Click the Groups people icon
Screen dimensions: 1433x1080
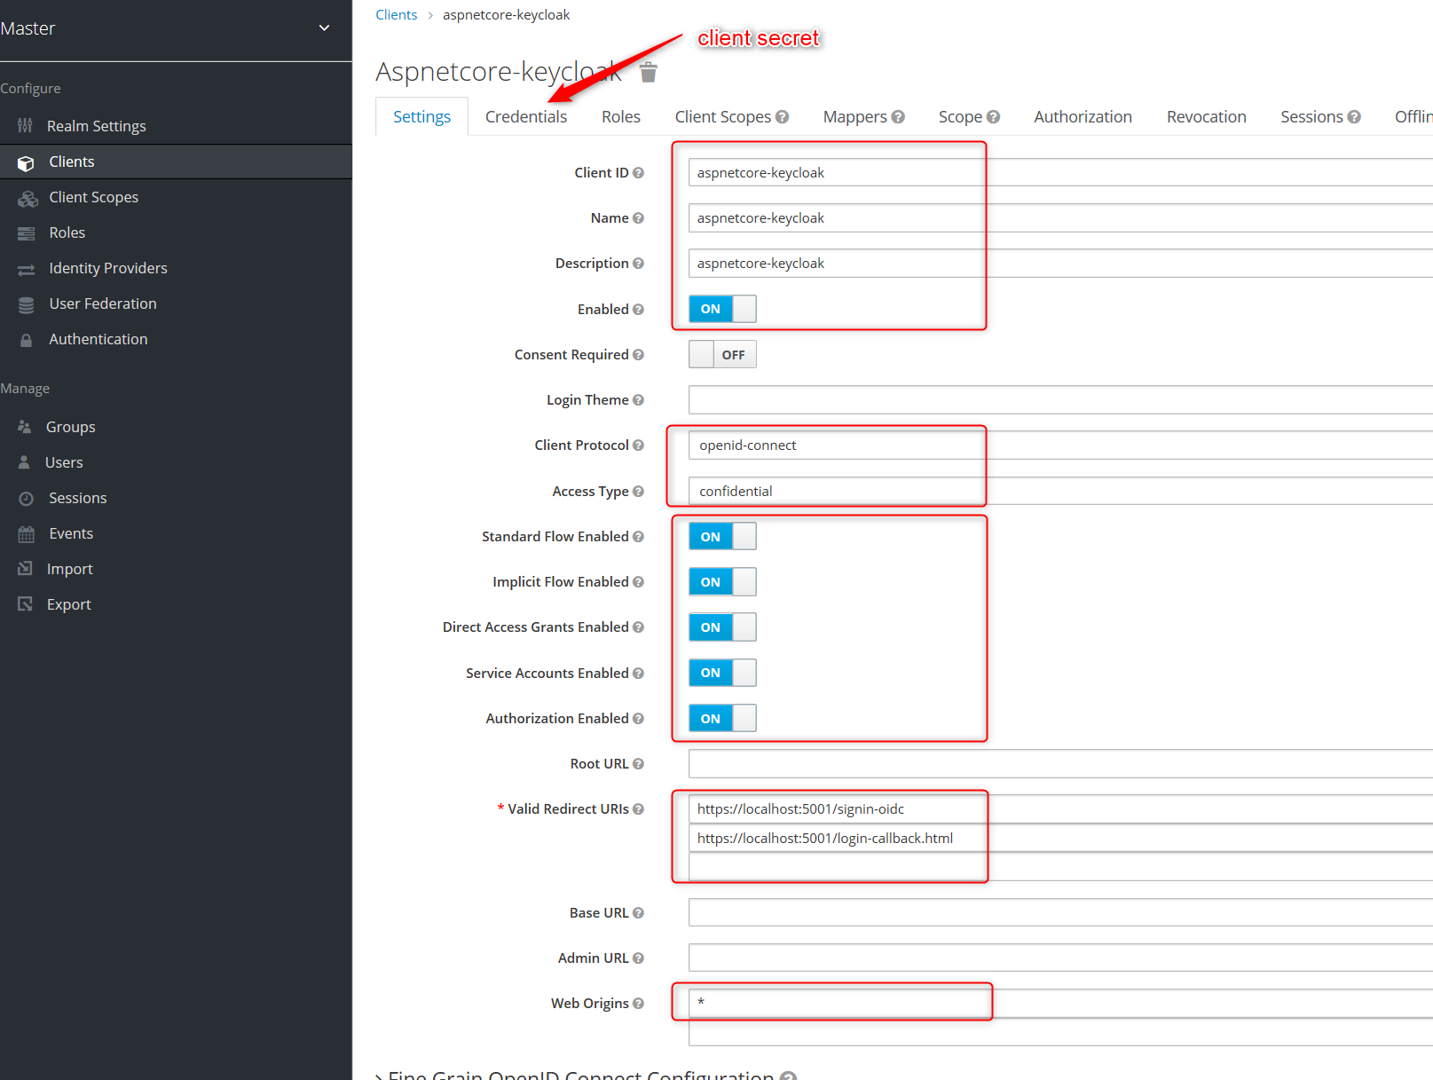[25, 427]
